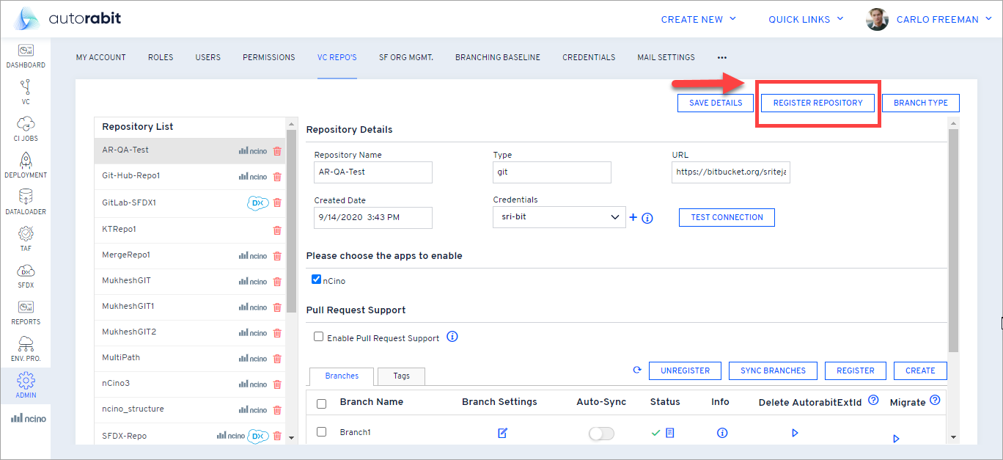Click the Repository List scrollbar
The image size is (1003, 460).
[x=291, y=220]
